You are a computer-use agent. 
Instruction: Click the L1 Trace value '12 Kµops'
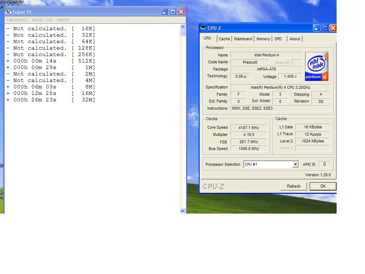coord(313,134)
